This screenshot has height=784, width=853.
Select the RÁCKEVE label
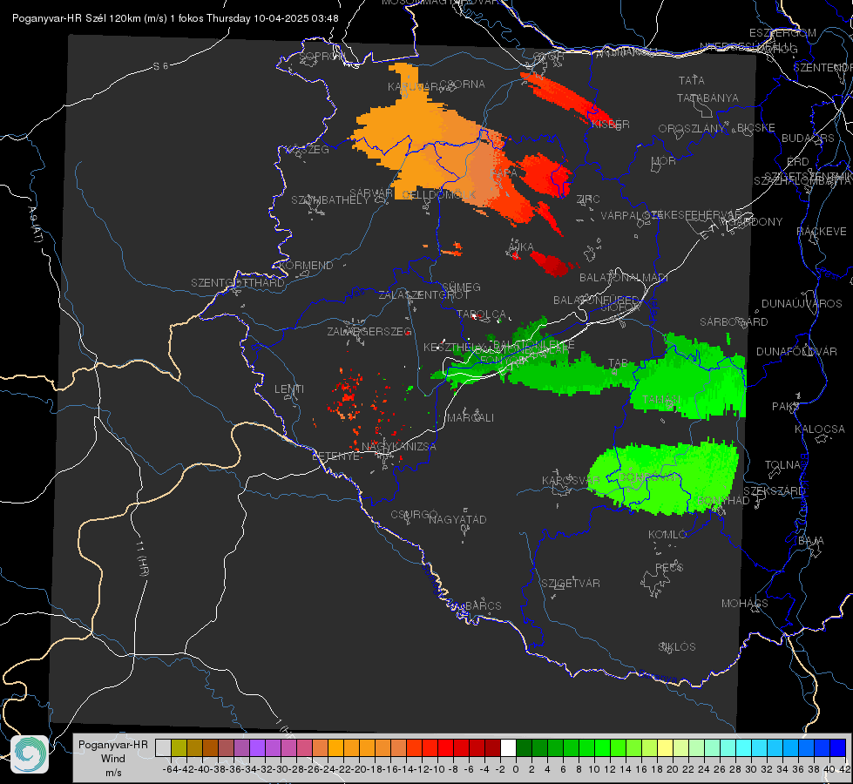pos(822,232)
